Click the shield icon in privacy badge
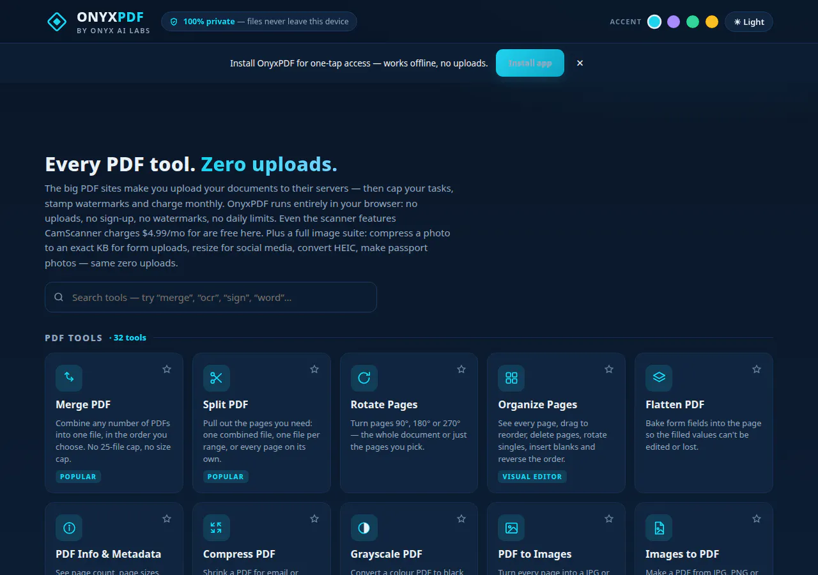Viewport: 818px width, 575px height. pos(174,22)
